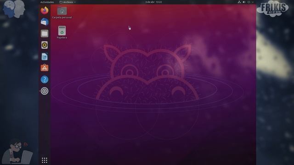Open the Actividades overview

click(x=47, y=2)
